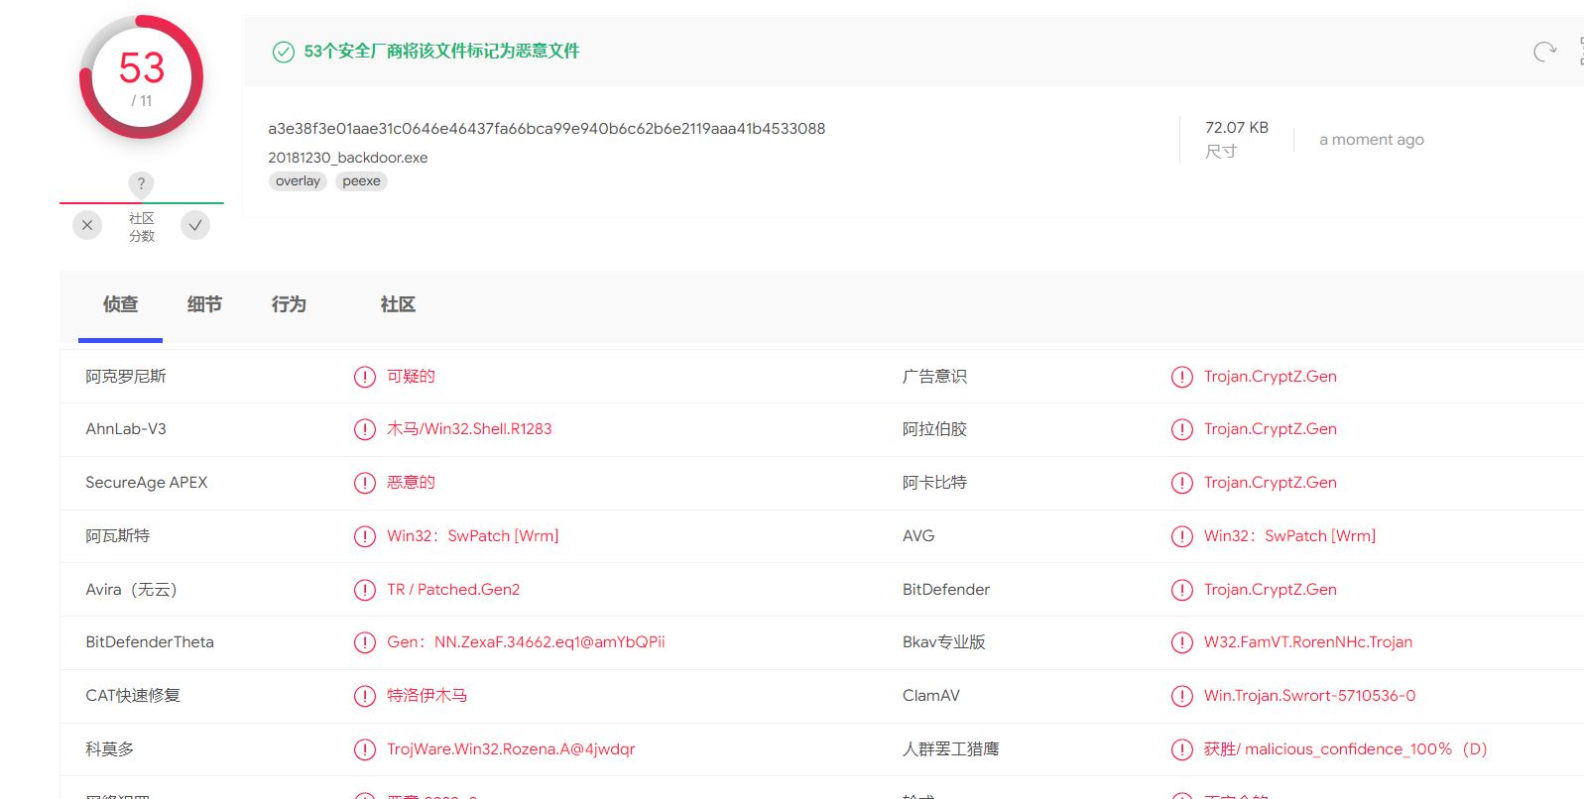
Task: Click the 阿瓦斯特 vendor name
Action: 118,536
